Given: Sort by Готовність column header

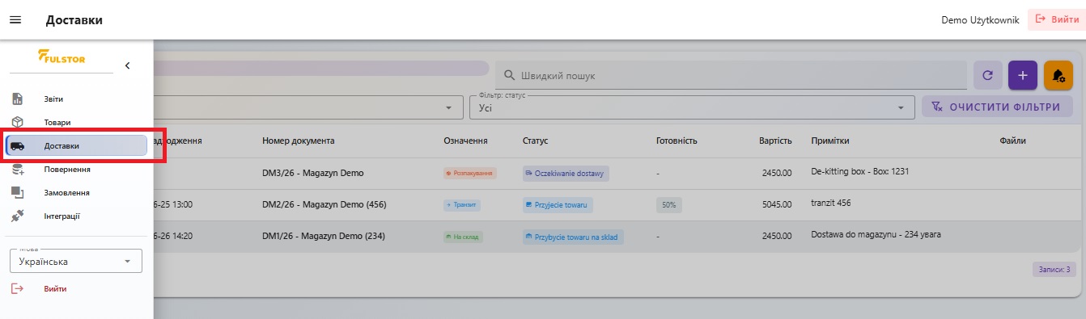Looking at the screenshot, I should (x=677, y=141).
